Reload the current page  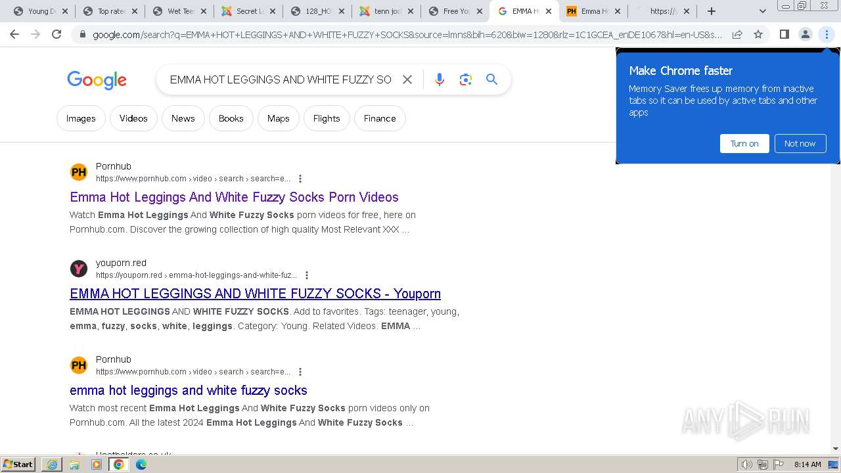[x=57, y=34]
